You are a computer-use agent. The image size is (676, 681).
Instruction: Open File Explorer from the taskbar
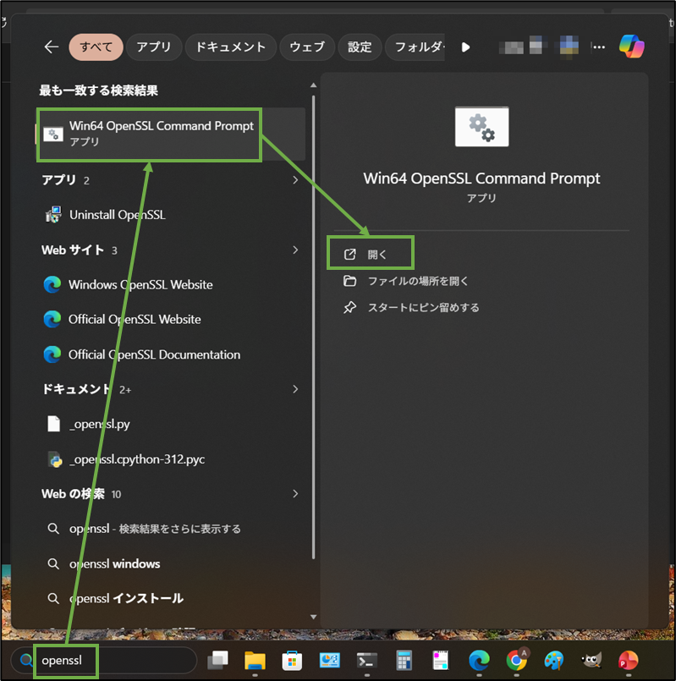(x=255, y=661)
